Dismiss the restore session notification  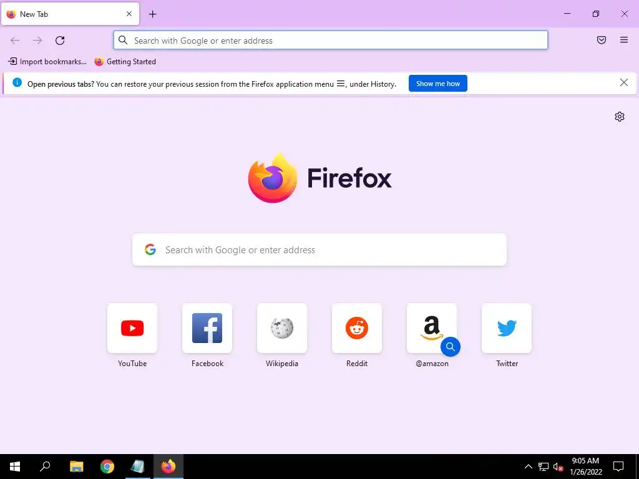tap(623, 83)
